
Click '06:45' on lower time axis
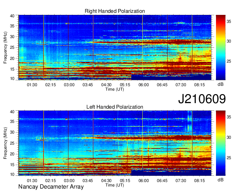[x=162, y=181]
